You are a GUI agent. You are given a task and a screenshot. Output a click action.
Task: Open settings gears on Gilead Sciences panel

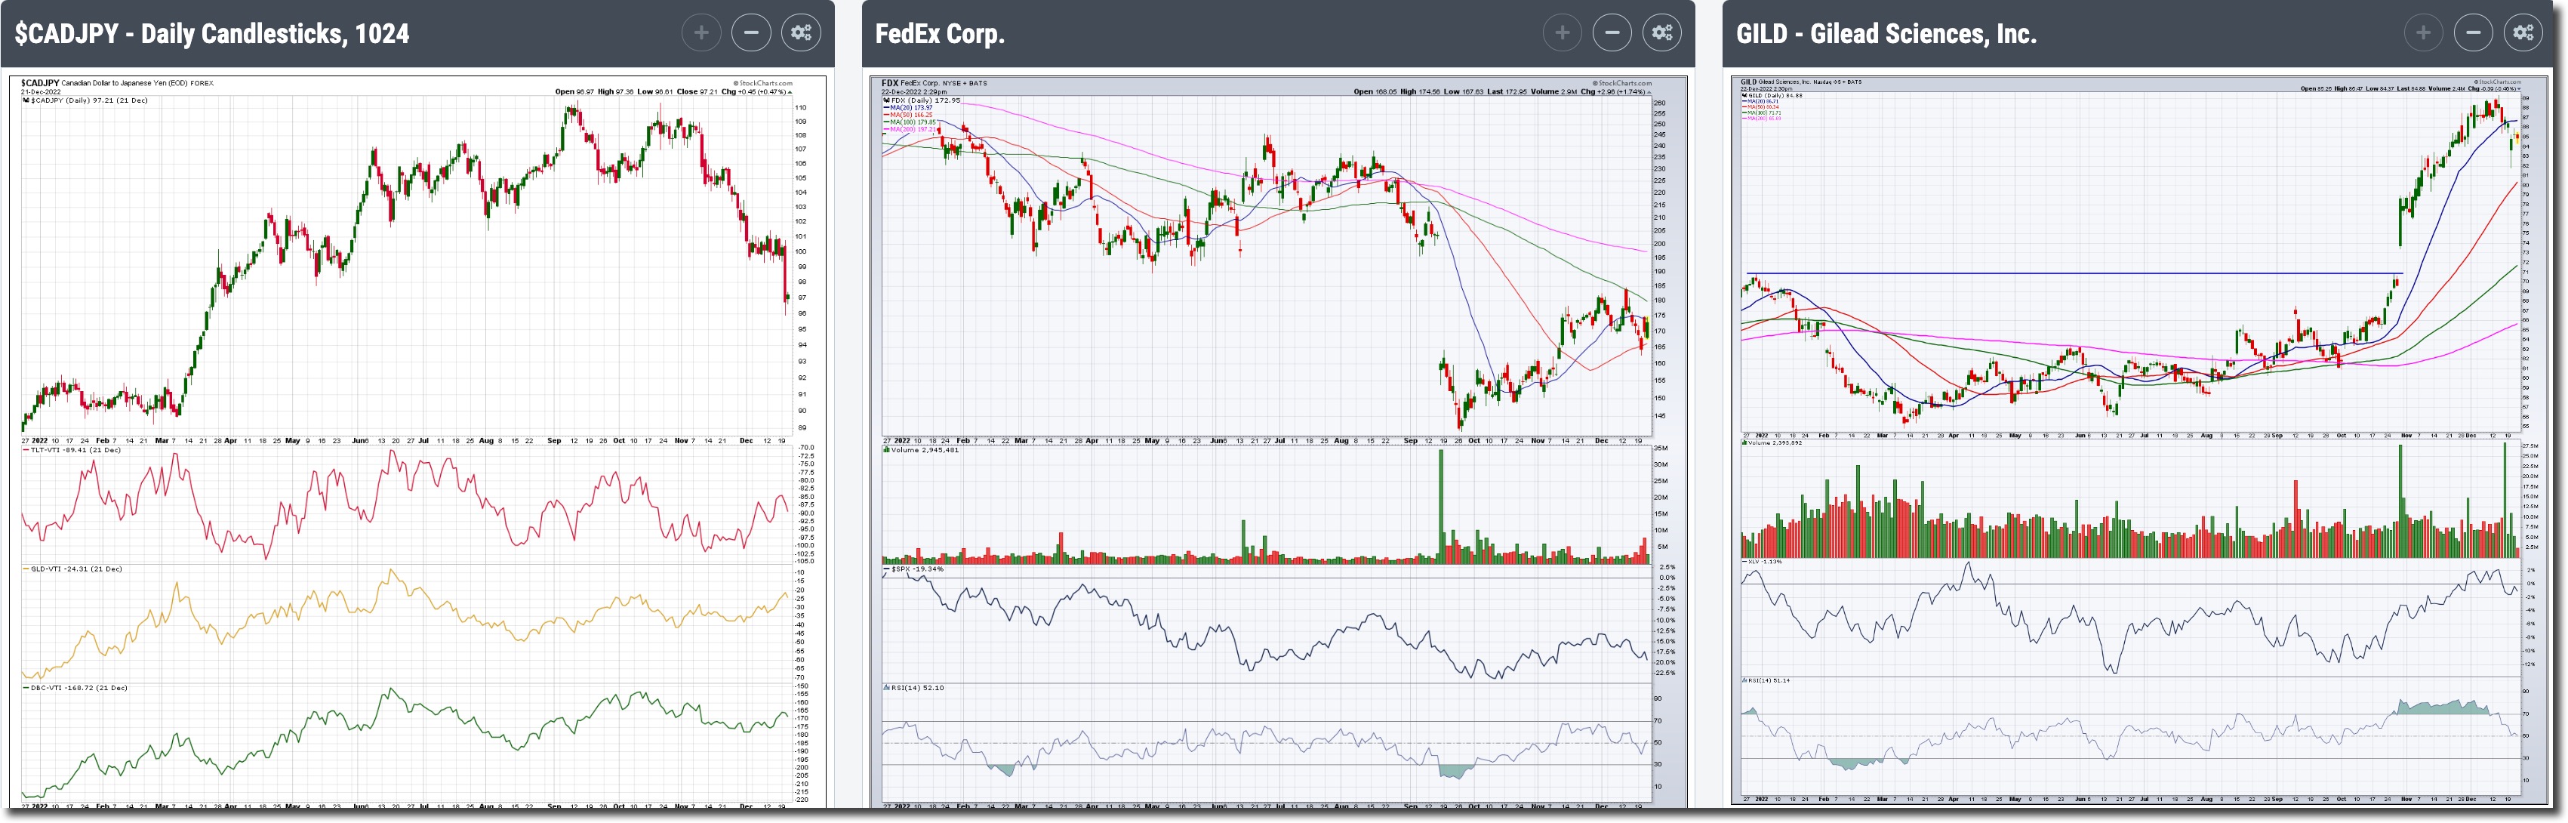coord(2523,33)
